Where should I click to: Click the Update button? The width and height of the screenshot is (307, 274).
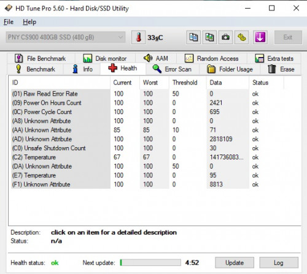pyautogui.click(x=235, y=262)
